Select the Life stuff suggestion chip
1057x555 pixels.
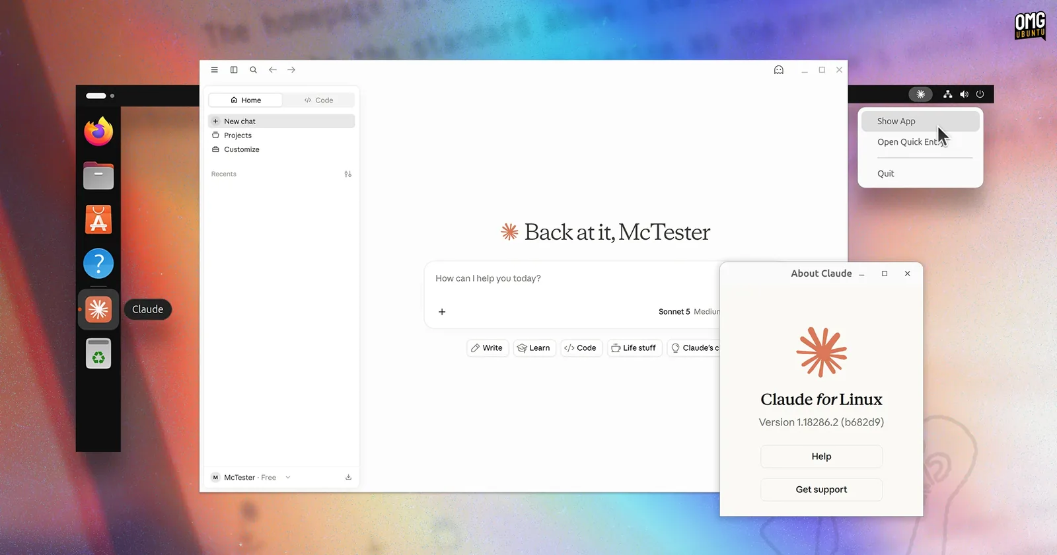tap(634, 348)
